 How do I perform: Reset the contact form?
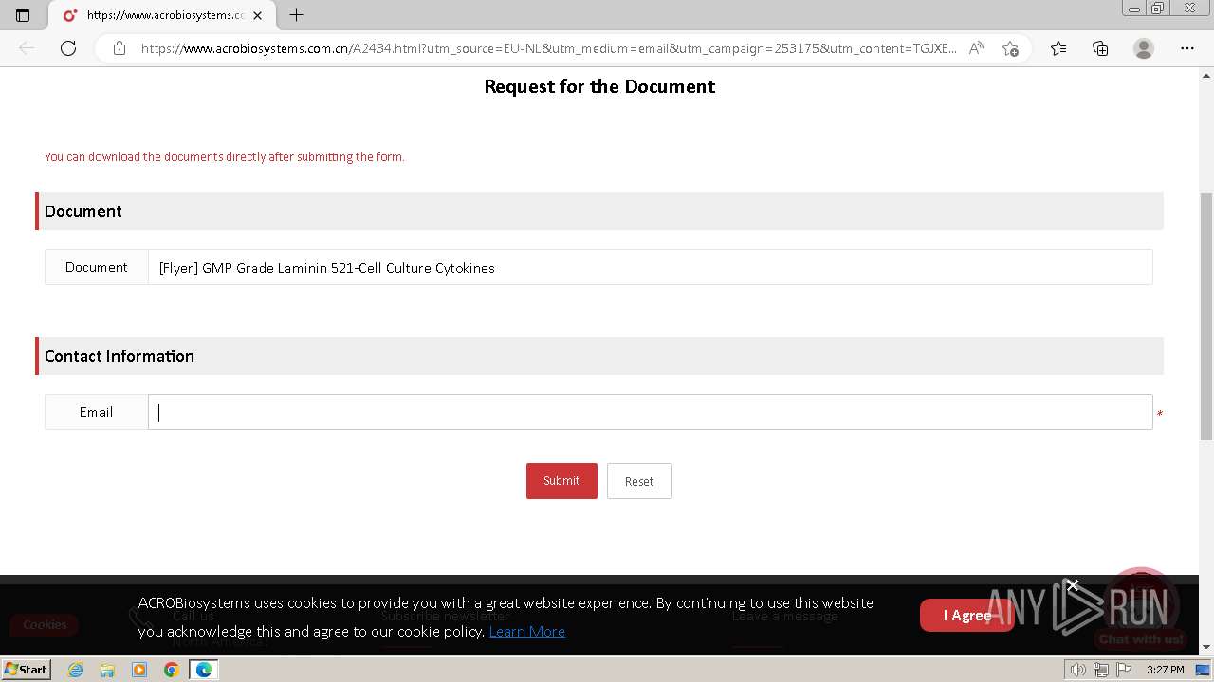click(x=639, y=481)
